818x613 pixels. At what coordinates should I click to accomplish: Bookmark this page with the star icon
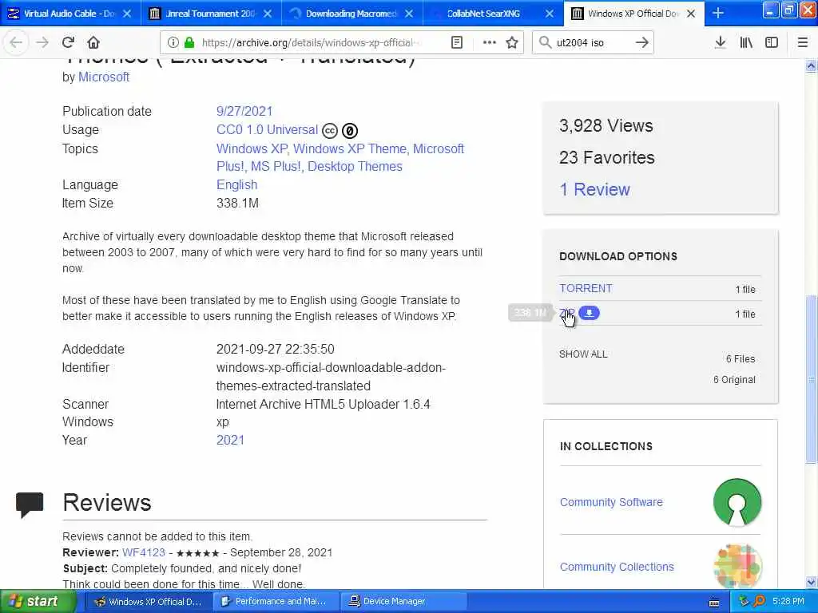pyautogui.click(x=512, y=43)
